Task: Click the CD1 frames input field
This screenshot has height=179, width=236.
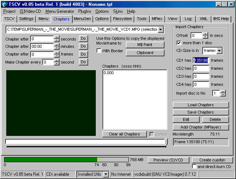Action: click(201, 60)
